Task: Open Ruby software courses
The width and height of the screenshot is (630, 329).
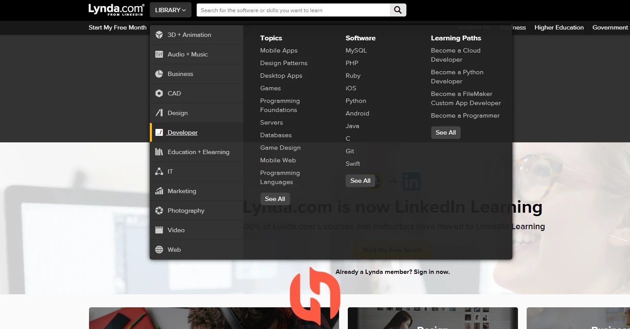Action: (x=353, y=76)
